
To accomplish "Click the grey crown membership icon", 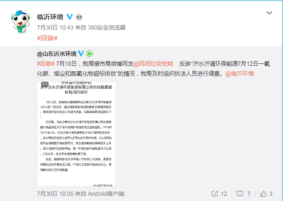I will point(79,17).
